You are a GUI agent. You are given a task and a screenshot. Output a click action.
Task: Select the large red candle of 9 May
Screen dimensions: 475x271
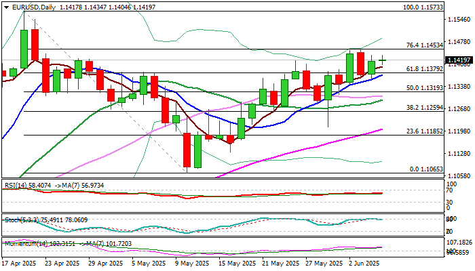[187, 150]
